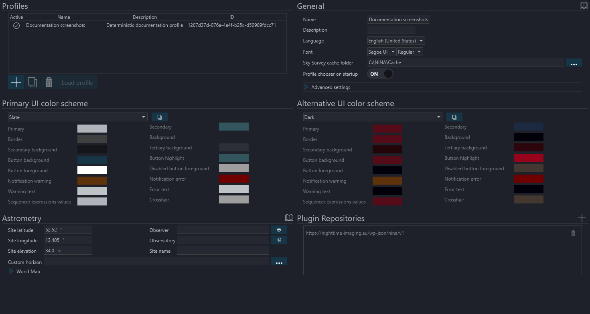Edit the profile Name field

click(398, 20)
